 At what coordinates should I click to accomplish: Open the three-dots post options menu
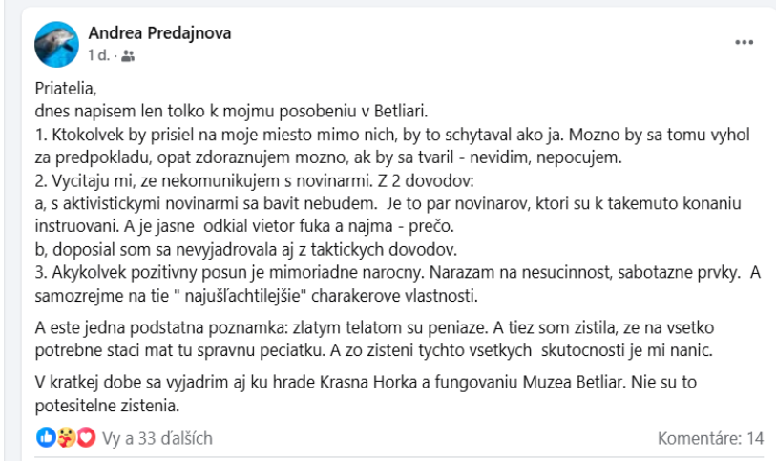[744, 43]
